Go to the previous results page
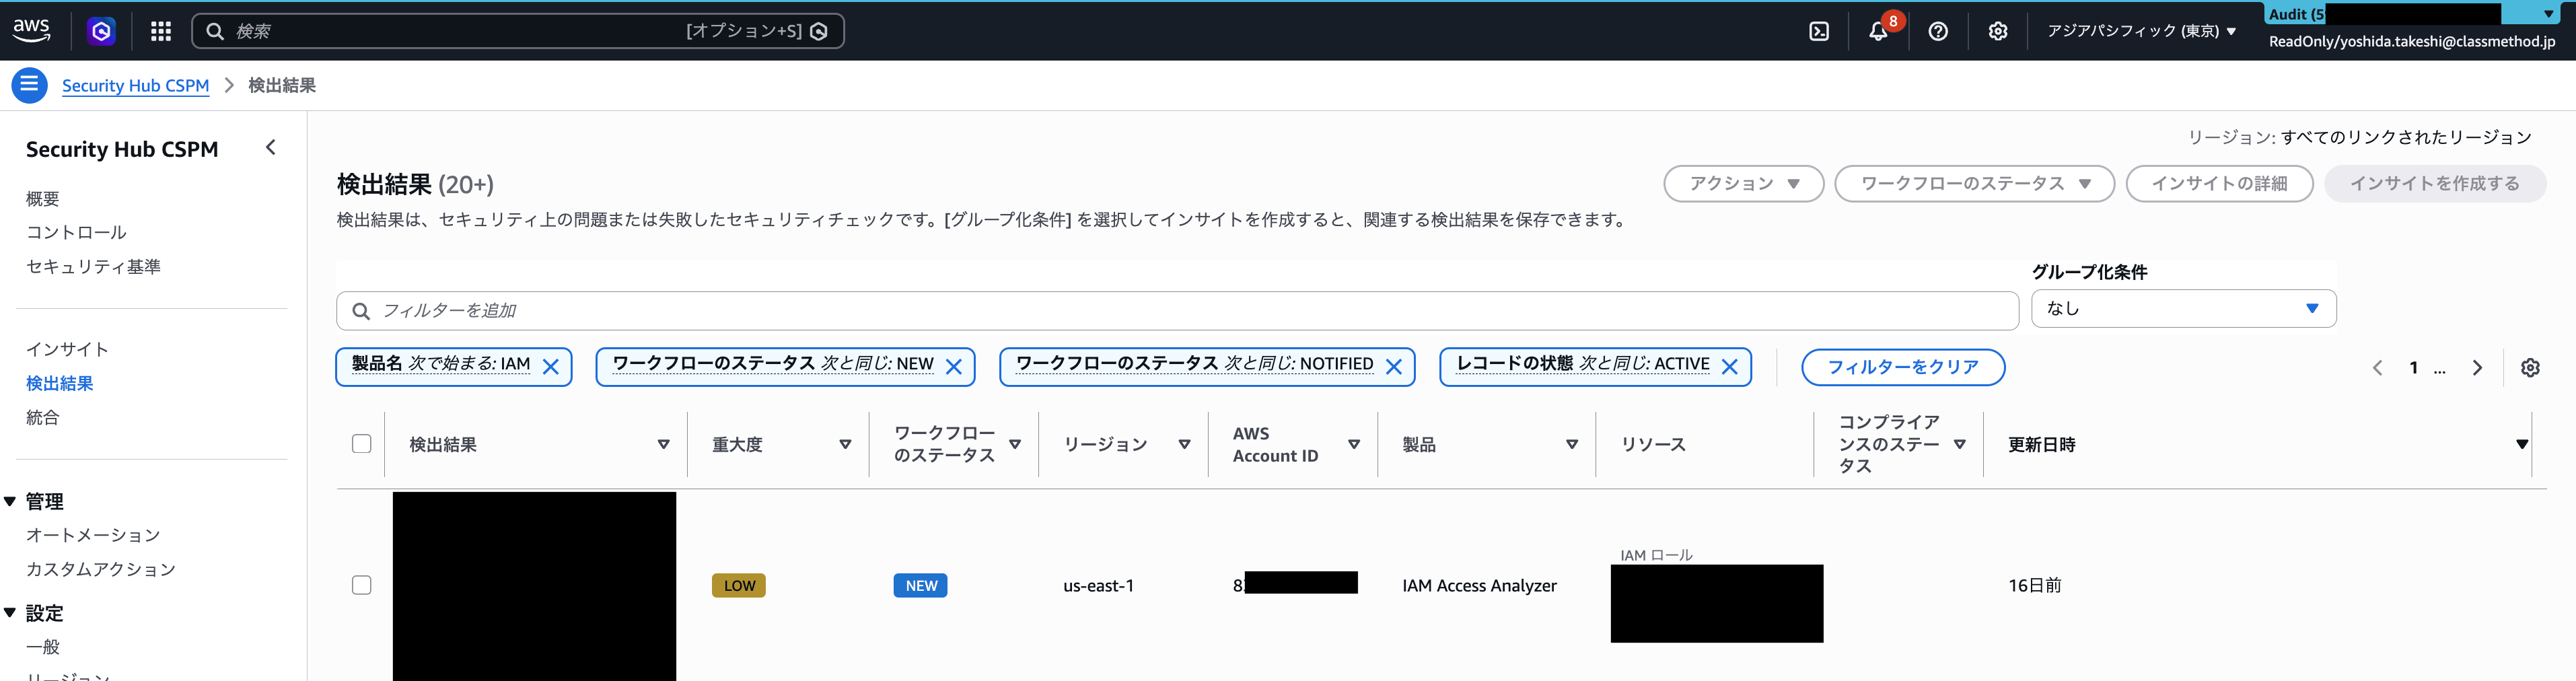This screenshot has width=2576, height=681. click(x=2378, y=368)
